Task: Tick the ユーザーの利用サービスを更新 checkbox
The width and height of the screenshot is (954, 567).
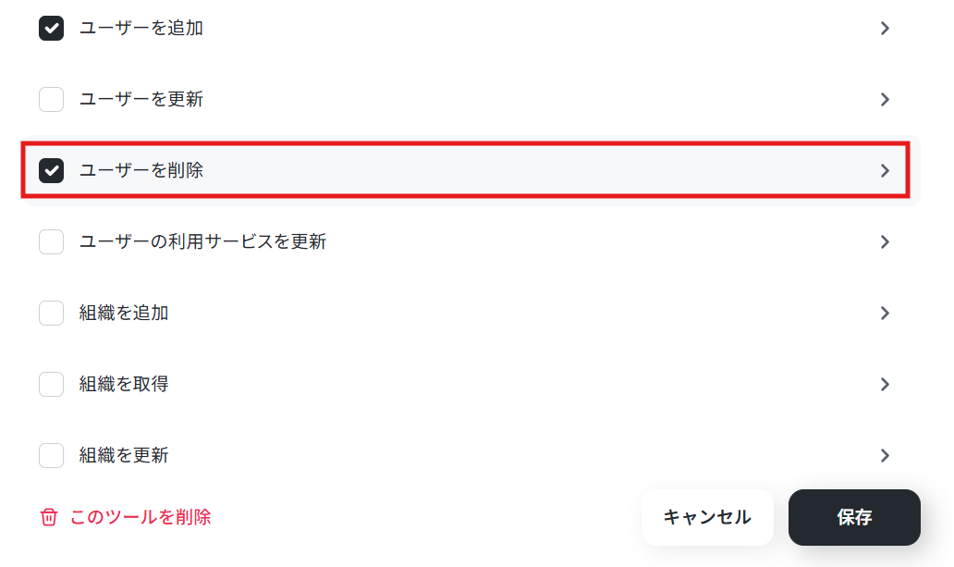Action: pos(51,241)
